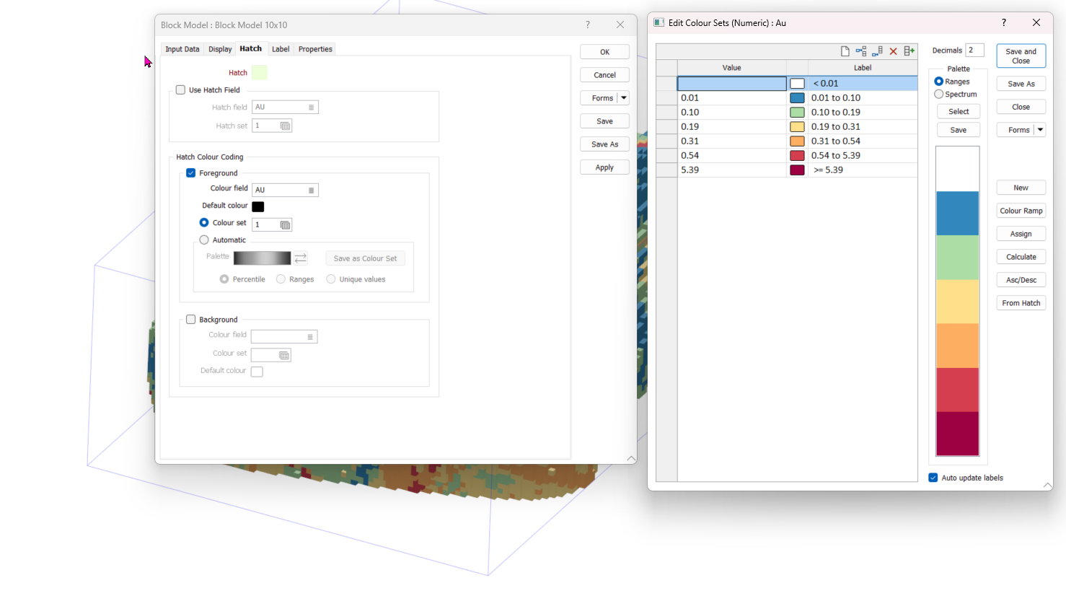Image resolution: width=1066 pixels, height=596 pixels.
Task: Enable the Background colour coding checkbox
Action: (x=191, y=320)
